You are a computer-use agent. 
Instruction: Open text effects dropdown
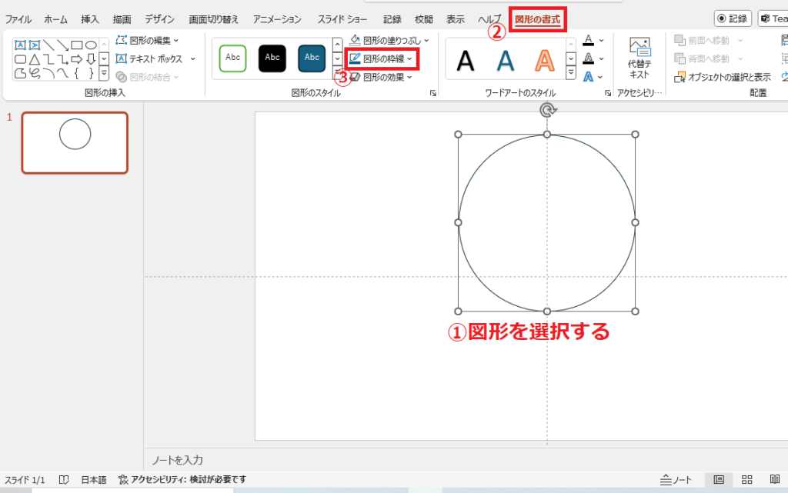point(600,77)
